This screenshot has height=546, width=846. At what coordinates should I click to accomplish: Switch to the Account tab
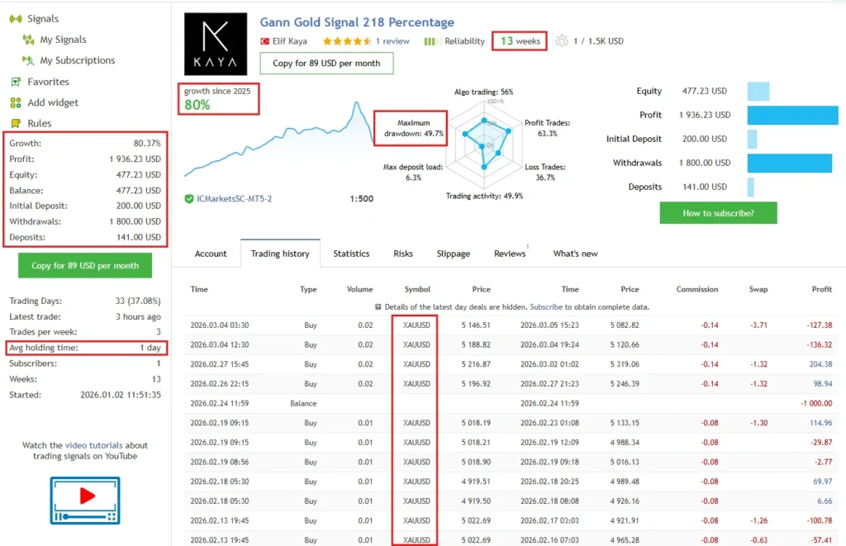click(x=211, y=254)
